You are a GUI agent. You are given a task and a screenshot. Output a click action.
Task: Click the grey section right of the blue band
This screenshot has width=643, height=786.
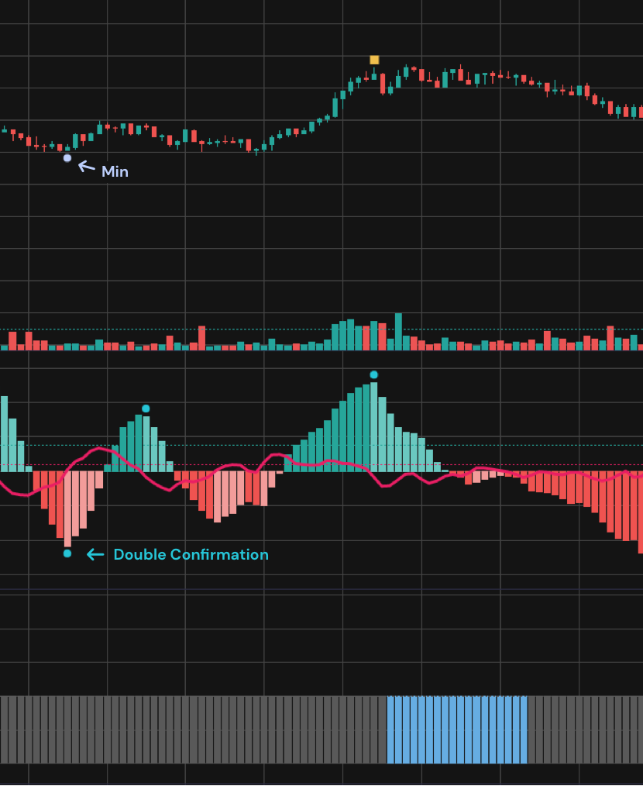(585, 729)
